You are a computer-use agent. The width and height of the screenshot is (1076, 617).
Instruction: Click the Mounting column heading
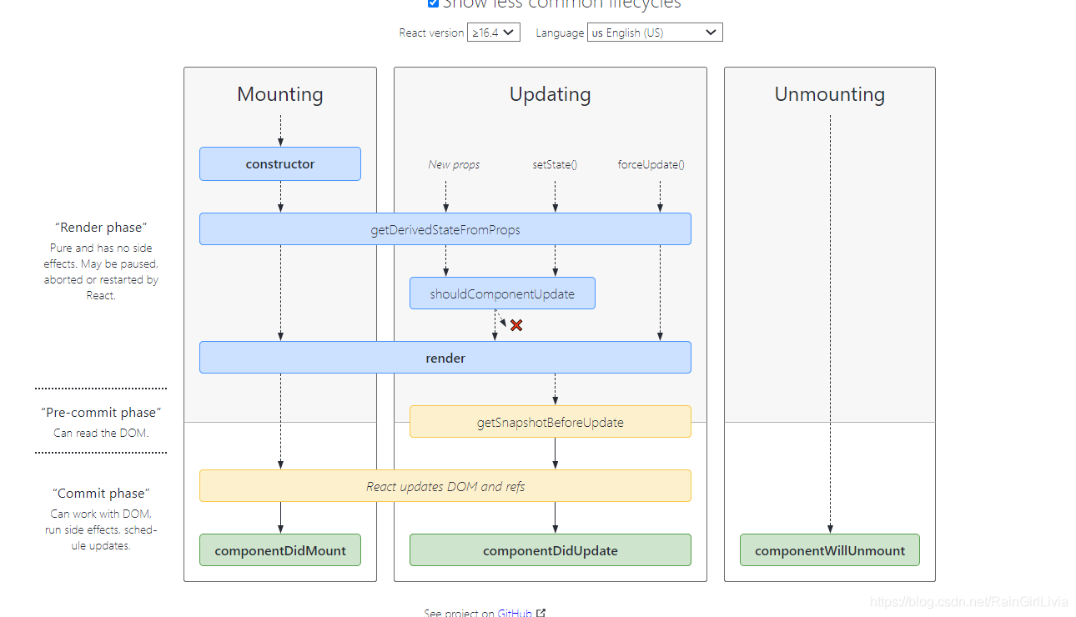tap(280, 94)
